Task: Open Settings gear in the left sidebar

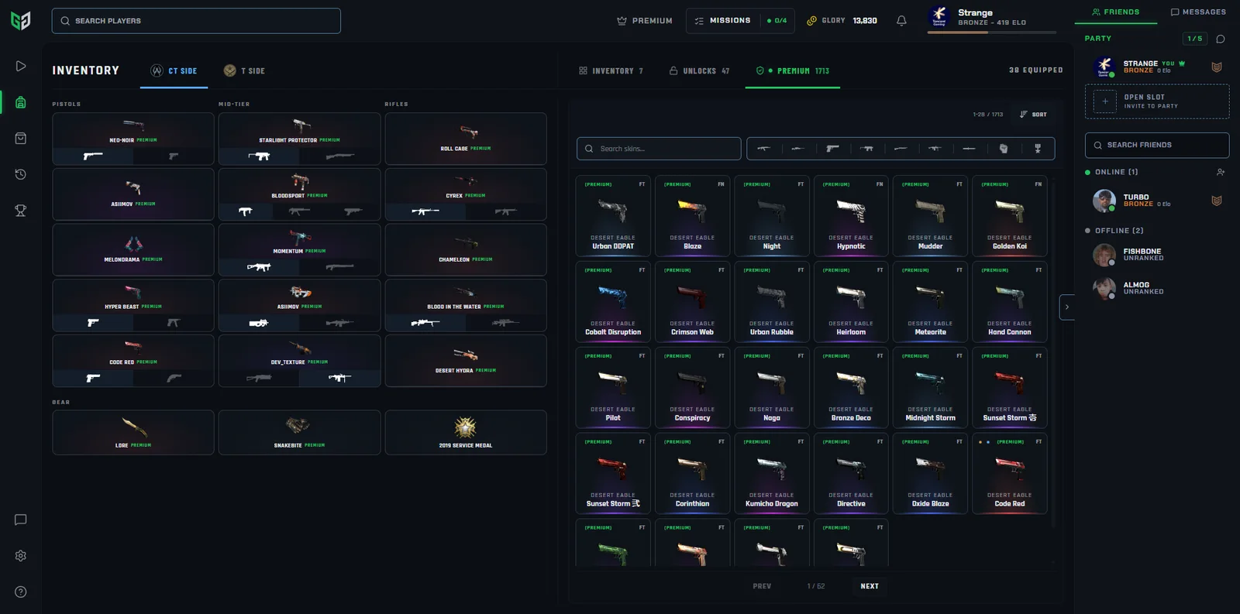Action: coord(21,556)
